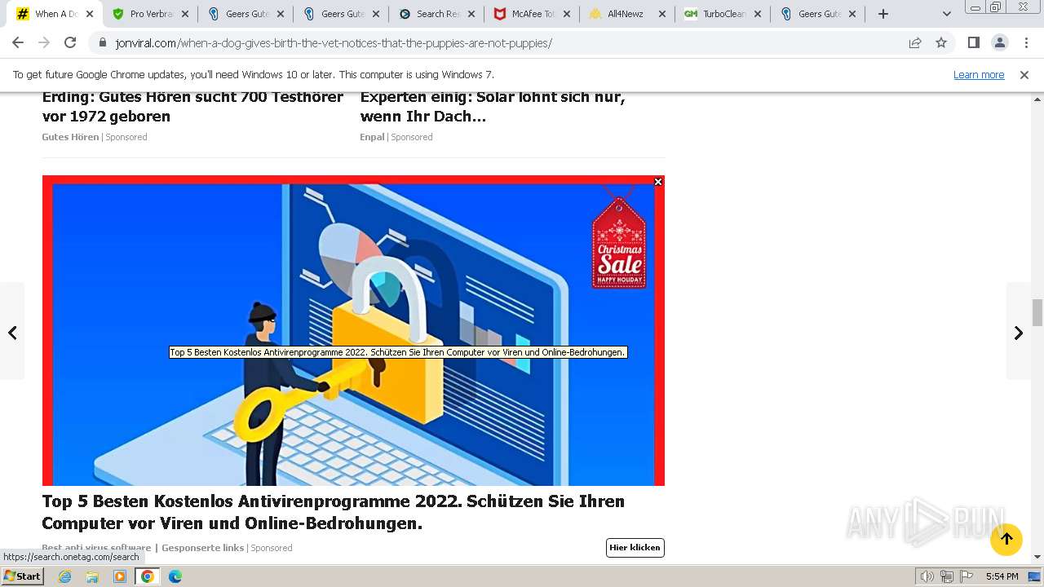
Task: Open the Action Center flag icon
Action: pyautogui.click(x=966, y=576)
